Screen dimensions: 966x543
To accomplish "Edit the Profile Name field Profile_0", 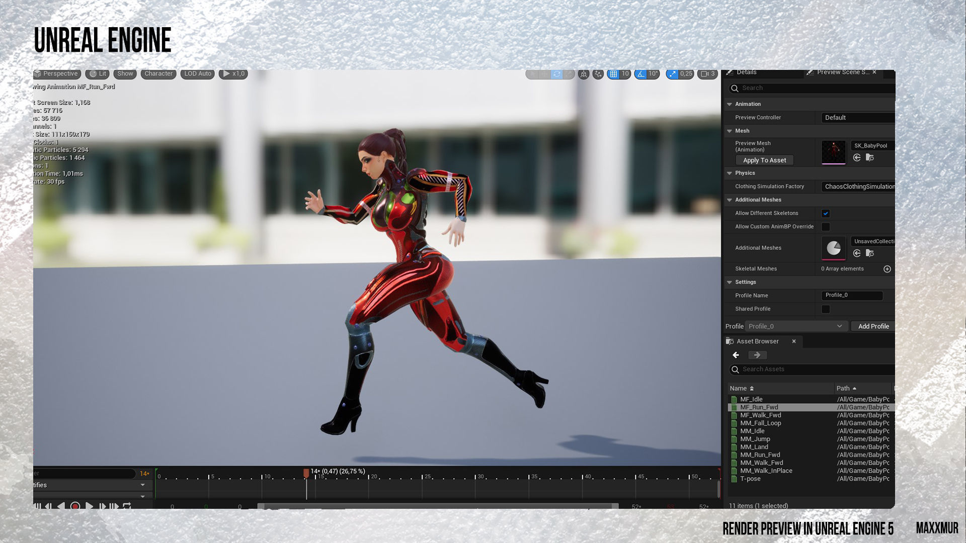I will coord(852,296).
